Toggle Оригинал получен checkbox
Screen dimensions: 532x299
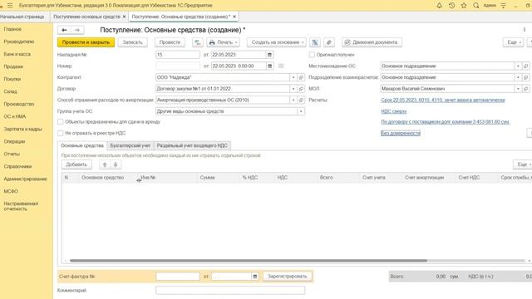pos(312,55)
